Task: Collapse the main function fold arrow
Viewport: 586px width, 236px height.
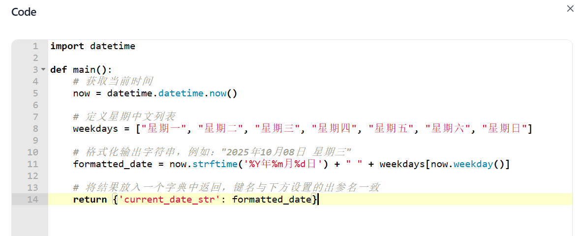Action: point(43,70)
